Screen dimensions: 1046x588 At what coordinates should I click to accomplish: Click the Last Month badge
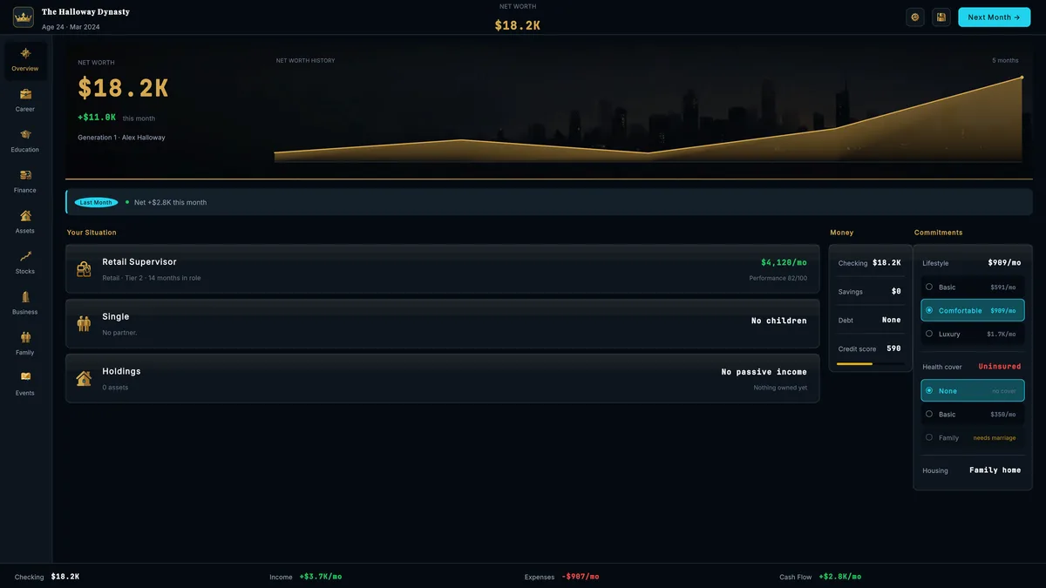[x=96, y=202]
